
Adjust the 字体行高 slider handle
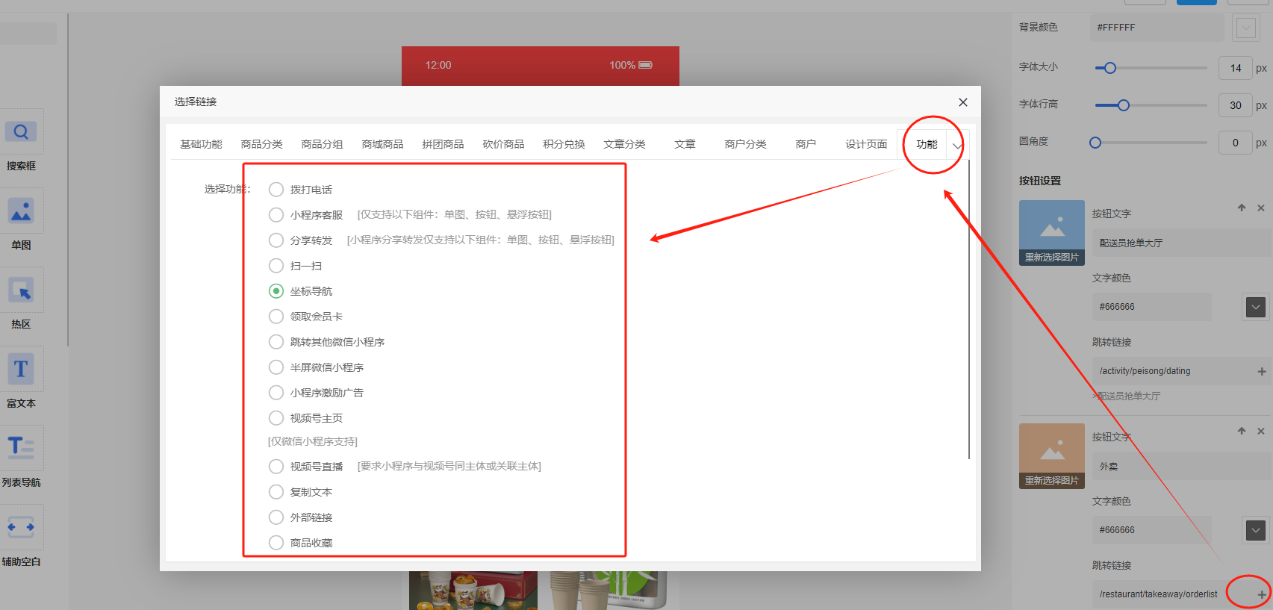click(x=1123, y=105)
